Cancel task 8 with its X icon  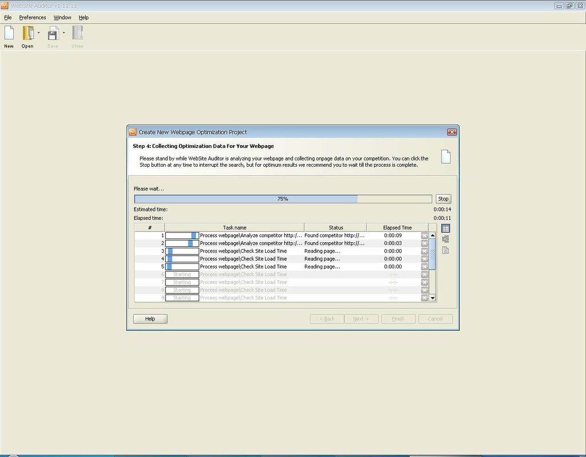click(424, 290)
